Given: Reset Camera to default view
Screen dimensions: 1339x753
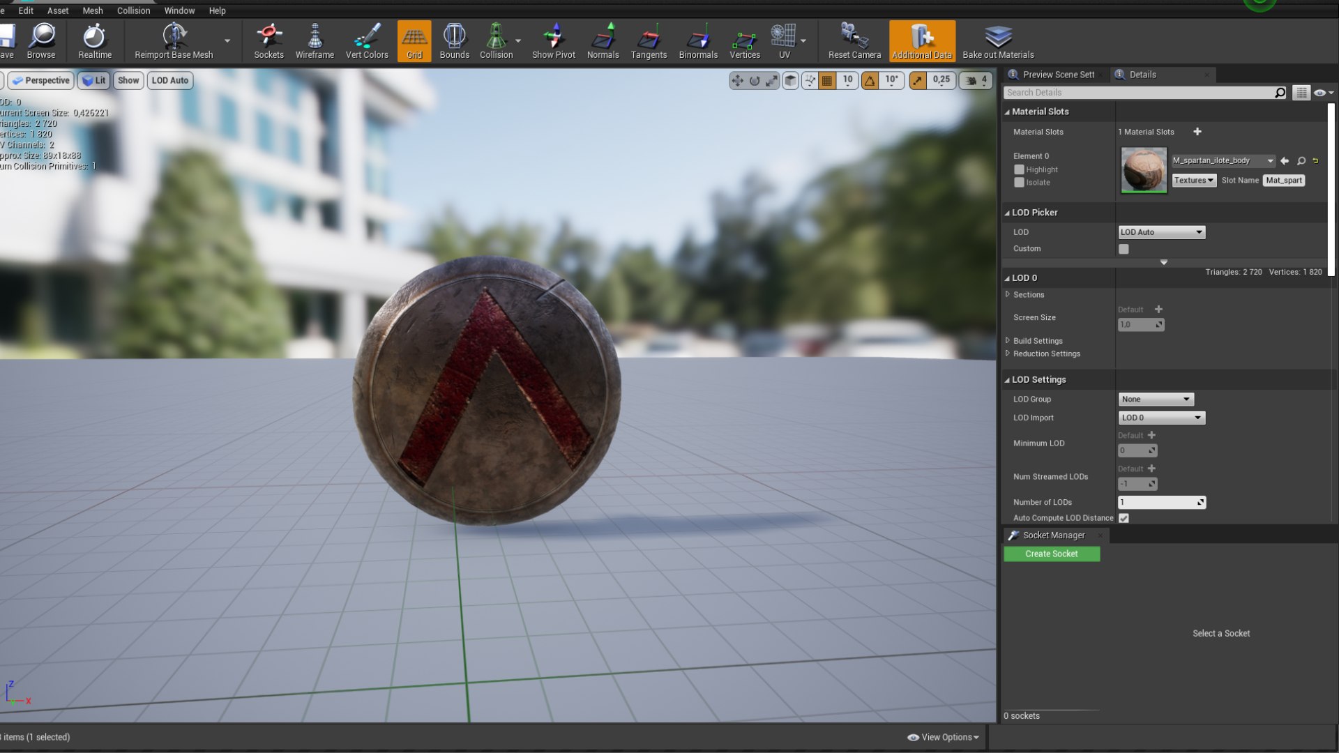Looking at the screenshot, I should [x=854, y=40].
